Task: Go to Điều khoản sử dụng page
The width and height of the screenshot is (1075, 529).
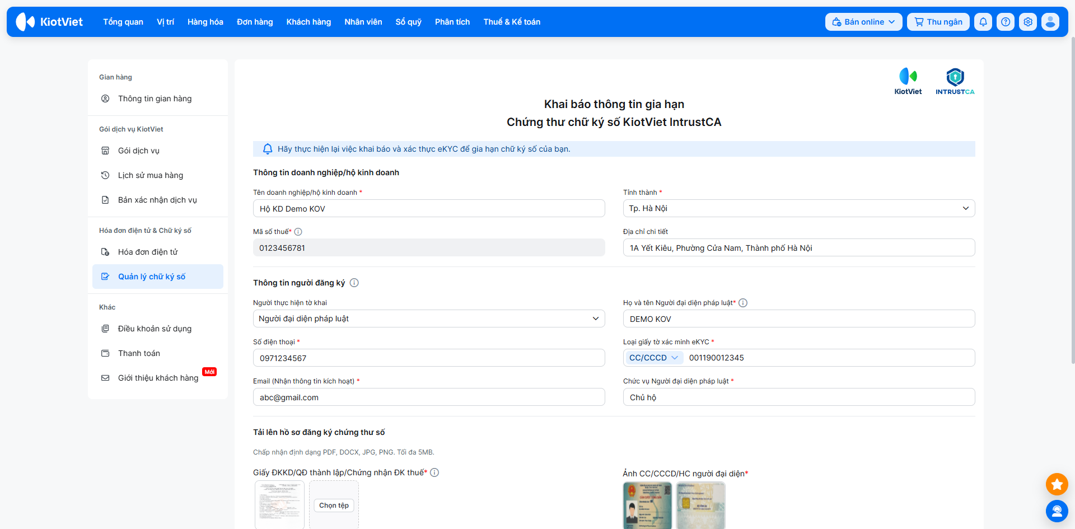Action: [x=158, y=329]
